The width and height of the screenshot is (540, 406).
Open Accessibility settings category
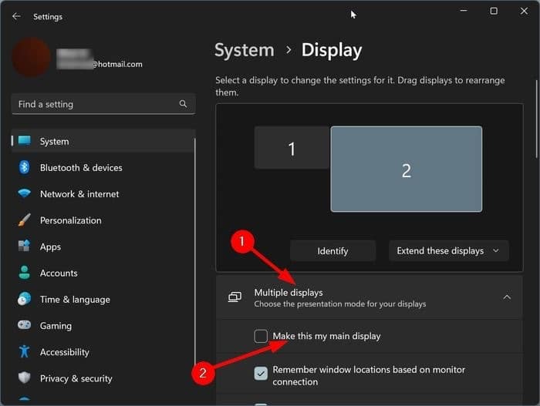[103, 351]
